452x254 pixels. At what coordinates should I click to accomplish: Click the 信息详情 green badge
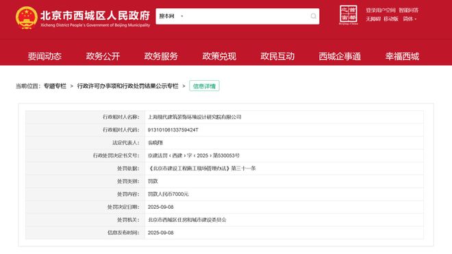point(204,86)
